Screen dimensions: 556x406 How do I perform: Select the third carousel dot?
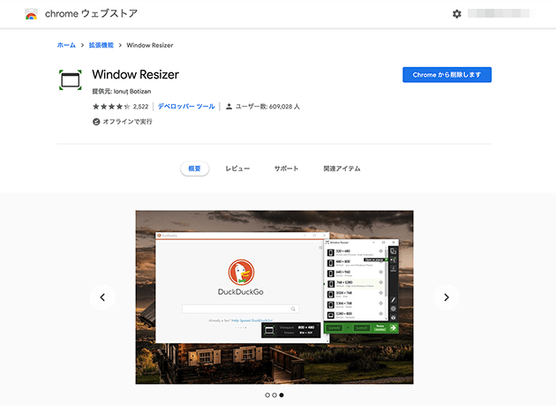coord(282,395)
